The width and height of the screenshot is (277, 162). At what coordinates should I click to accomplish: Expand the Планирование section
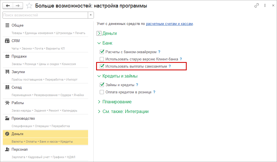pos(99,102)
